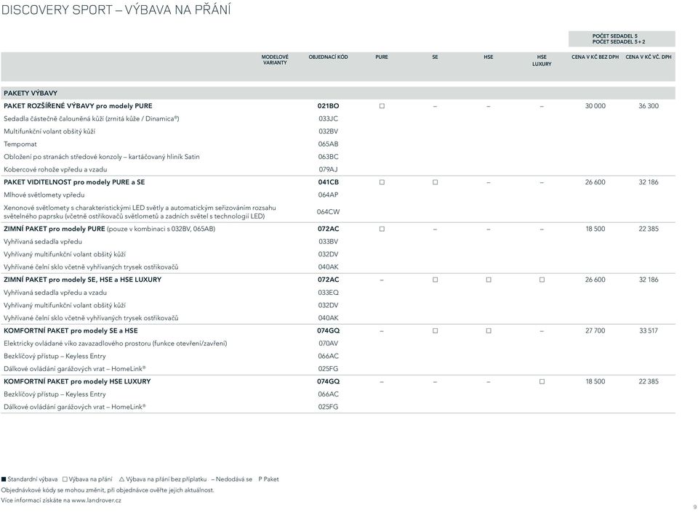Click the "Xenonové světlomety" description
The height and width of the screenshot is (512, 698).
pyautogui.click(x=140, y=212)
